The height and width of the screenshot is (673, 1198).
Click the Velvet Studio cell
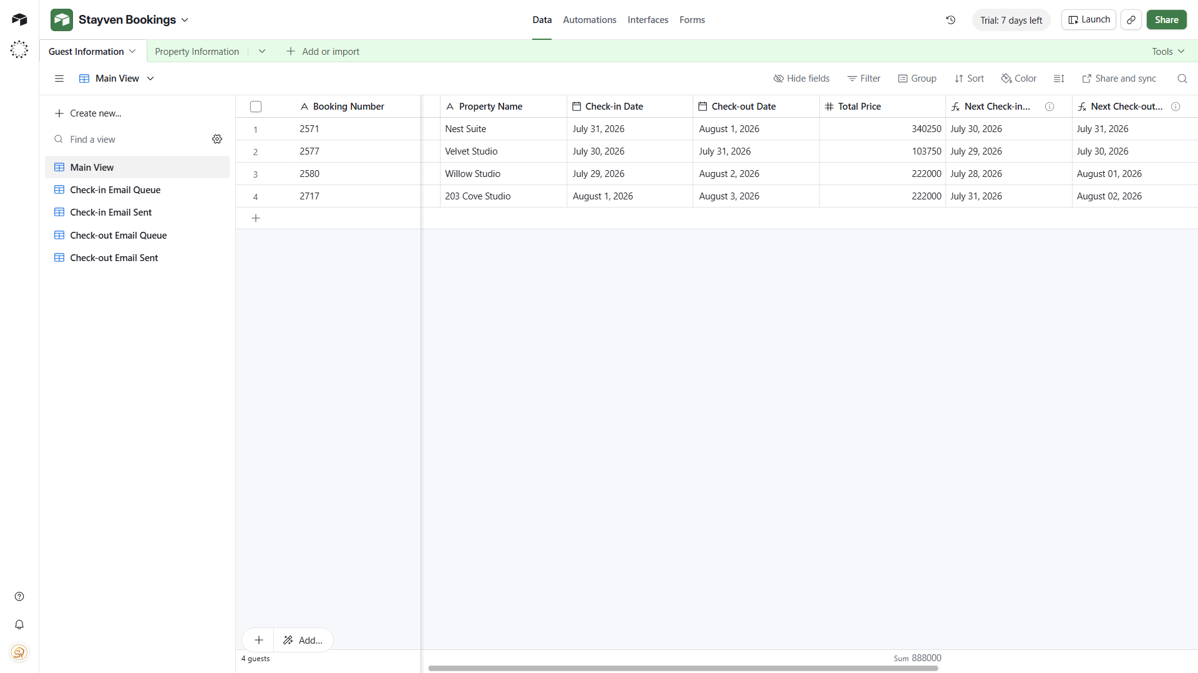pos(504,151)
